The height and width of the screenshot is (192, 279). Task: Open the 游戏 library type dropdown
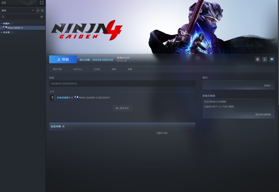tap(18, 11)
